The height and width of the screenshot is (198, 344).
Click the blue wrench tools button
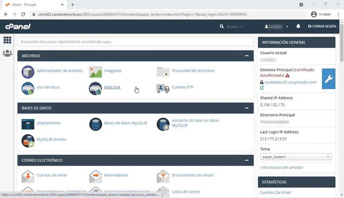(x=328, y=79)
